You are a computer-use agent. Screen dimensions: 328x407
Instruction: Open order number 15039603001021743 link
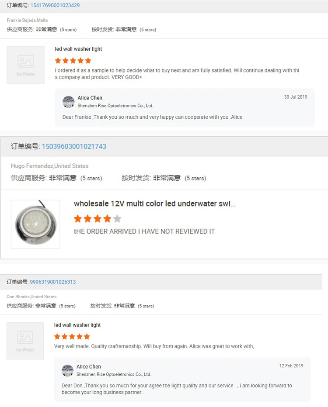coord(74,147)
